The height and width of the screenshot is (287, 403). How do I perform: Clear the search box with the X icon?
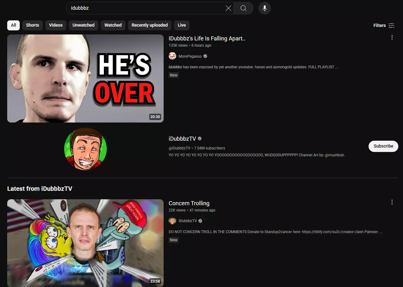click(228, 8)
